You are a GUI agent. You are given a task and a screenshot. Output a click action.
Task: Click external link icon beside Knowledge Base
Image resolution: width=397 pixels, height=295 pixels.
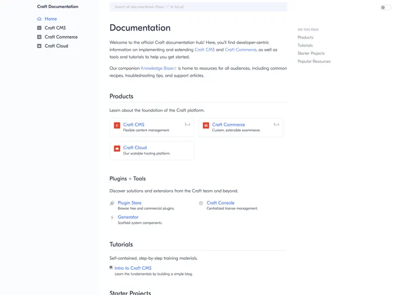click(x=175, y=68)
